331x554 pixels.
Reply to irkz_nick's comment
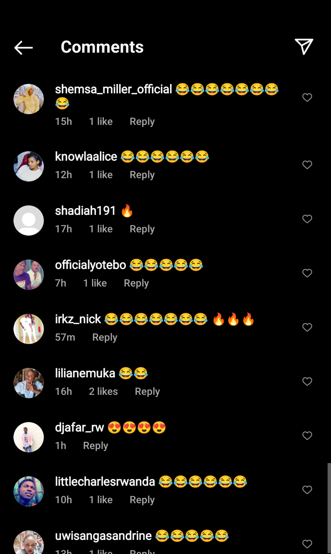point(105,337)
